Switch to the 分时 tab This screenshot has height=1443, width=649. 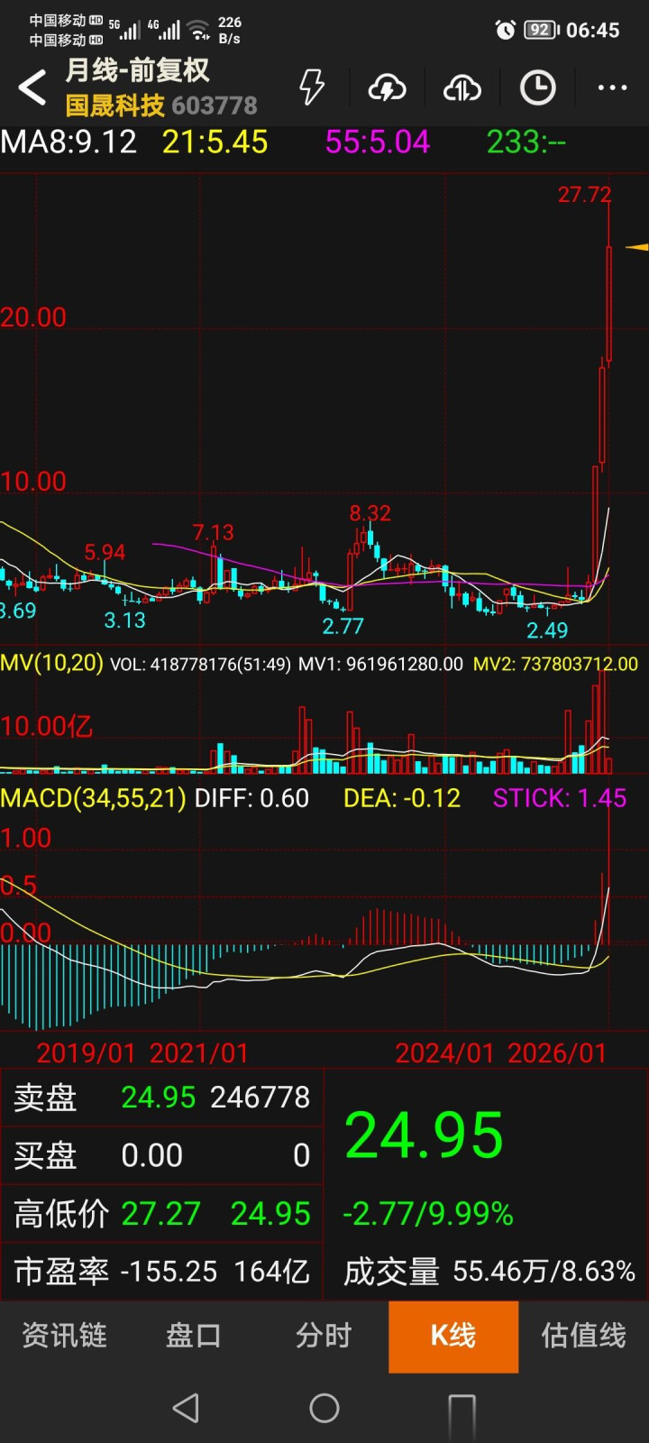(x=324, y=1336)
